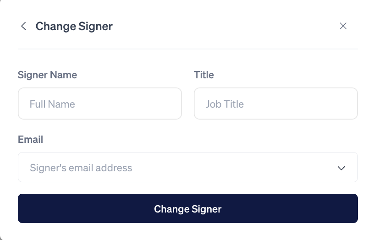Viewport: 373px width, 240px height.
Task: Place the cursor in the Signer Name box
Action: (x=100, y=104)
